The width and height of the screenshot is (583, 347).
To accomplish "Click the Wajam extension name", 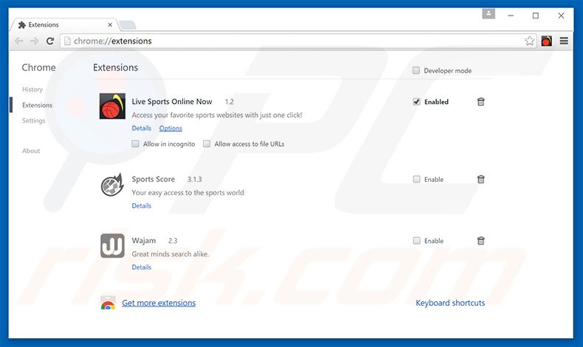I will point(143,240).
